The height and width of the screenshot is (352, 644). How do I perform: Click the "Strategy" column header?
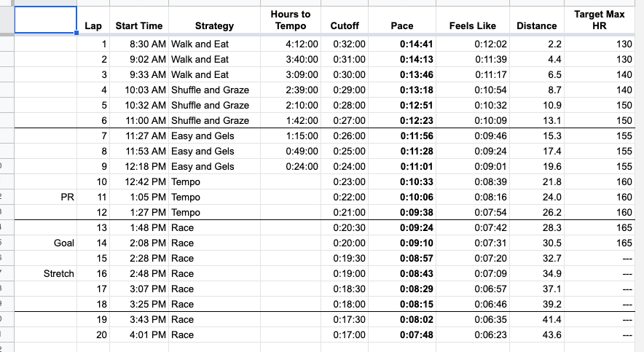214,26
